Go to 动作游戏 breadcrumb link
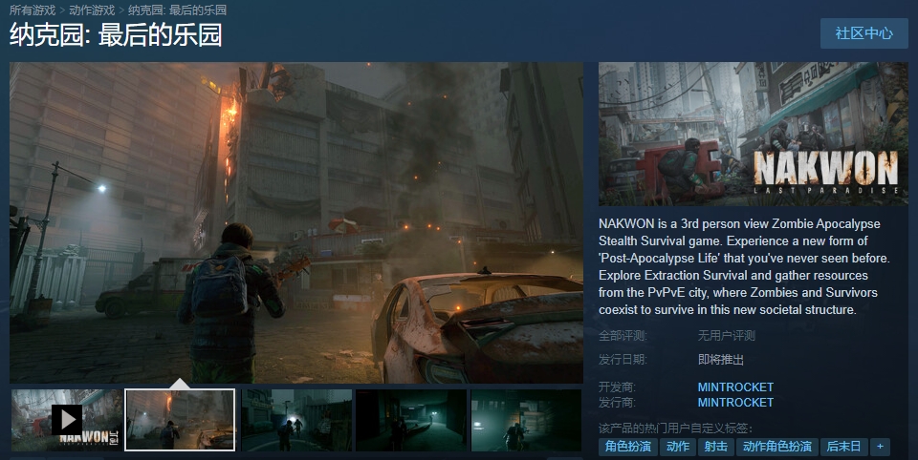The width and height of the screenshot is (918, 460). [x=92, y=10]
